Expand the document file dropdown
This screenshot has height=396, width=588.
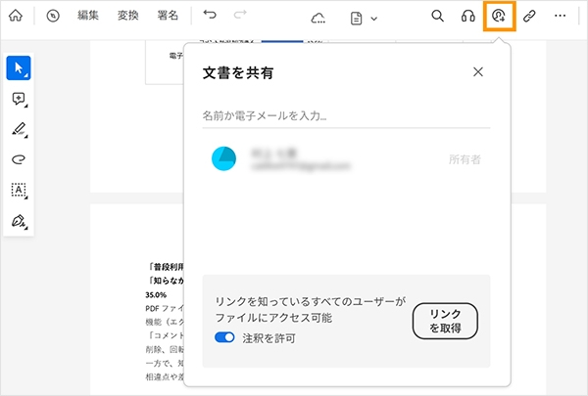364,18
